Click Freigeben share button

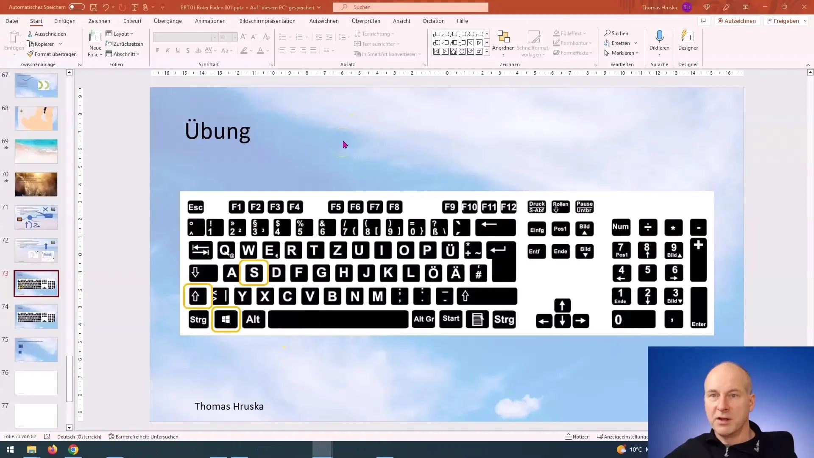coord(783,21)
